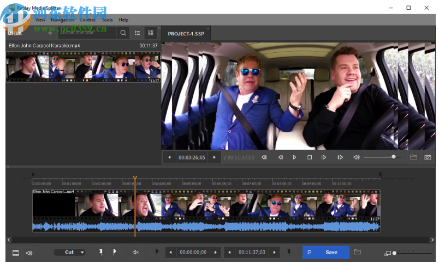Toggle mute audio icon in bottom toolbar

pyautogui.click(x=135, y=253)
